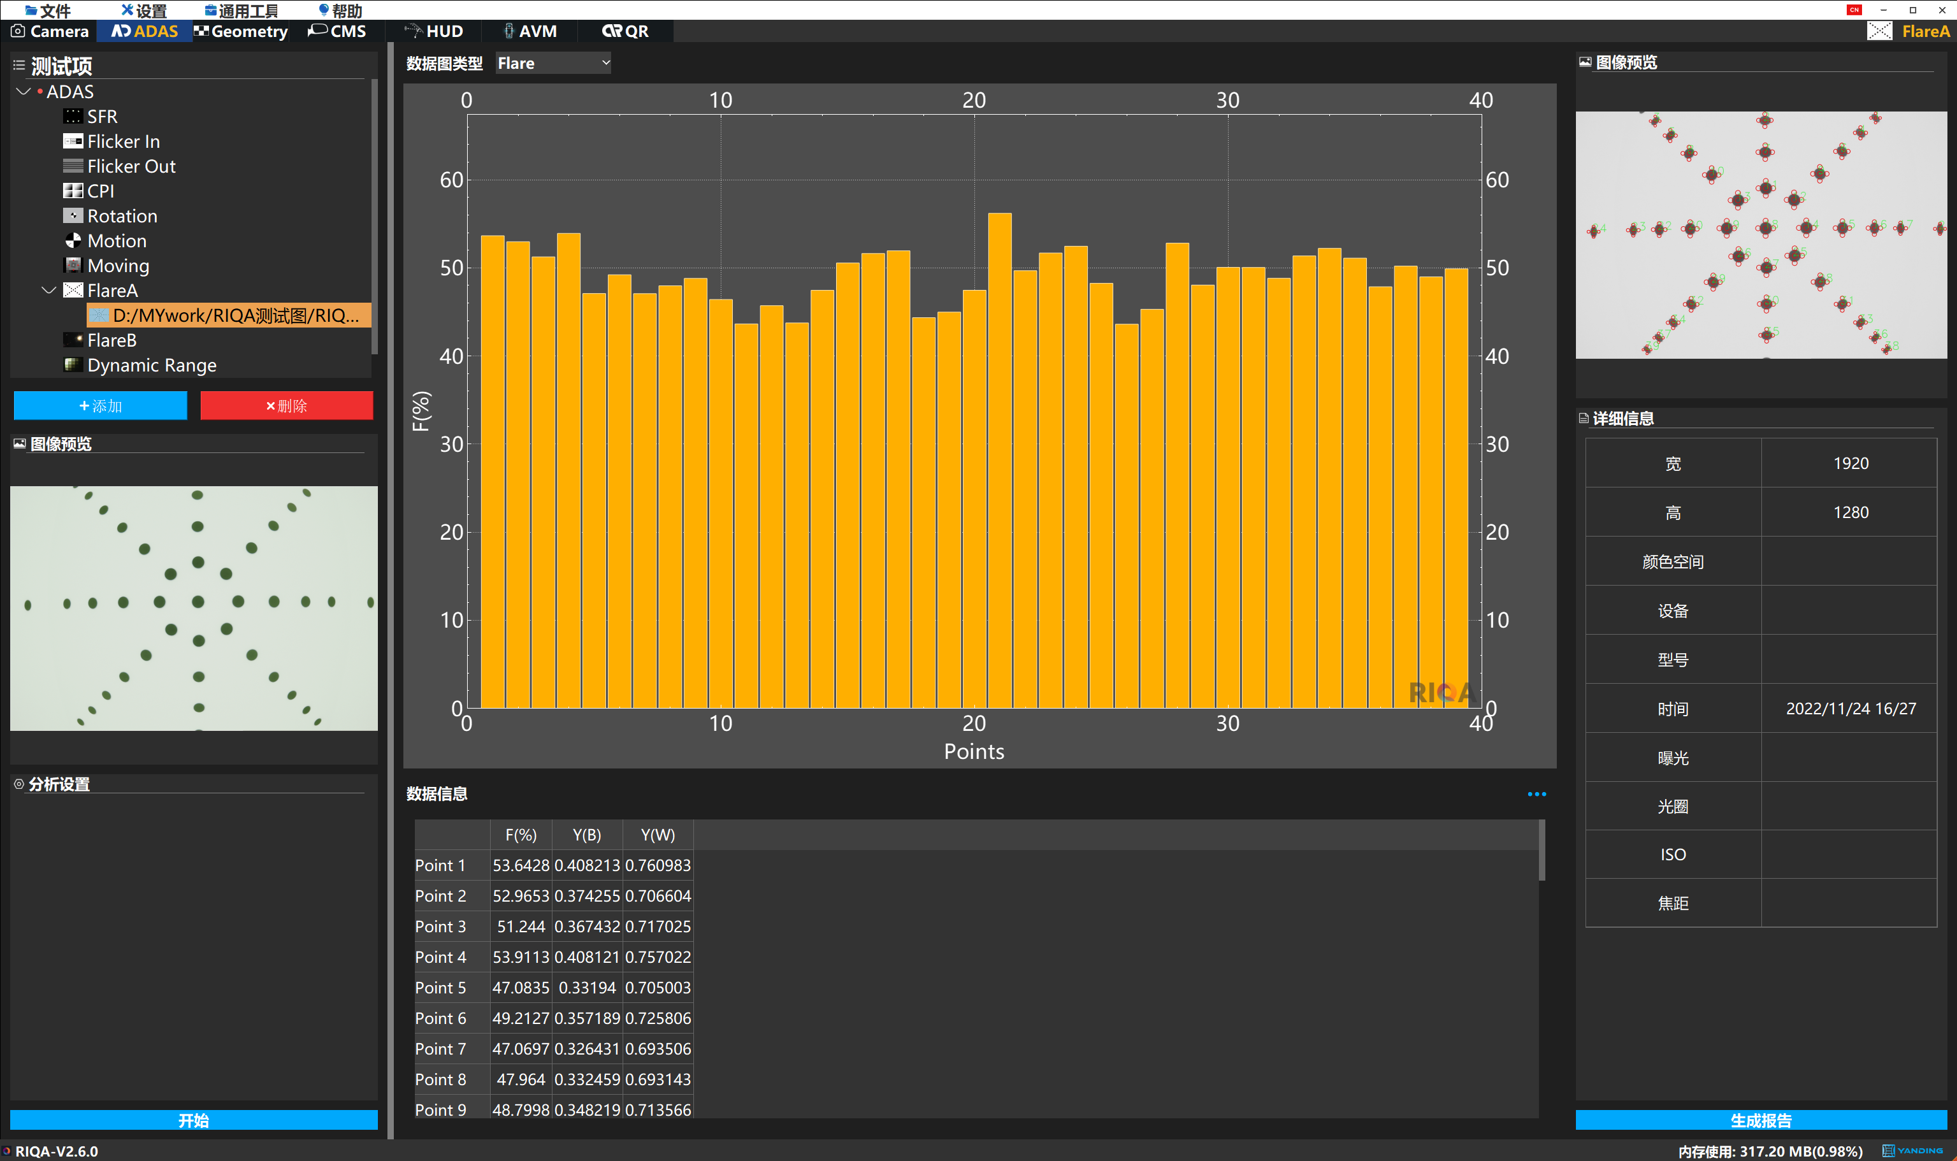Screen dimensions: 1957x1161
Task: Click the Moving test icon
Action: [x=73, y=265]
